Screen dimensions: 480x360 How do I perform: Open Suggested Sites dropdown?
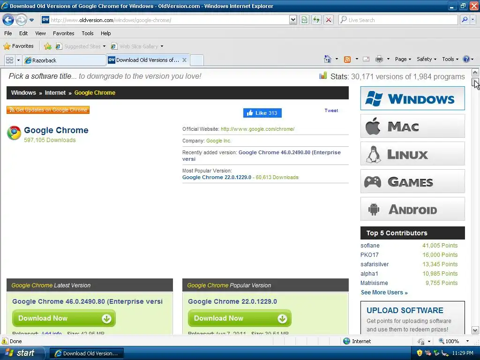81,46
